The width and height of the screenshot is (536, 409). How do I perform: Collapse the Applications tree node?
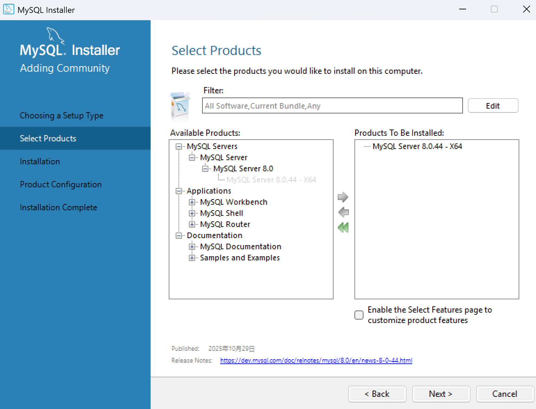[x=179, y=191]
